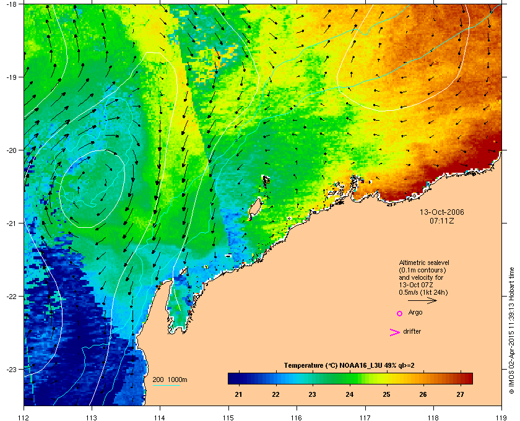The height and width of the screenshot is (421, 520).
Task: Click the latitude axis label -20
Action: click(11, 150)
